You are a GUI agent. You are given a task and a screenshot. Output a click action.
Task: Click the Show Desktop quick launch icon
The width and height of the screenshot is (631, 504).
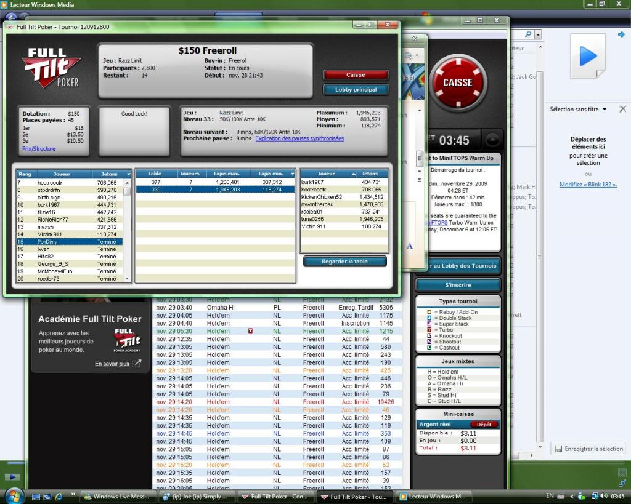tap(36, 497)
